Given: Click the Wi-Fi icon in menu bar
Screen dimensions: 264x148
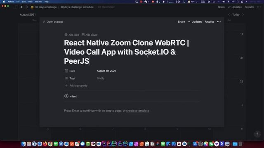Looking at the screenshot, I should point(233,2).
